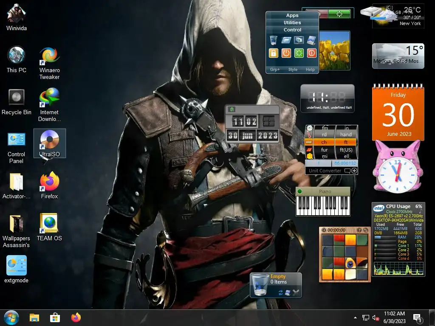Open Microsoft Store from the taskbar
Viewport: 435px width, 326px height.
[55, 318]
